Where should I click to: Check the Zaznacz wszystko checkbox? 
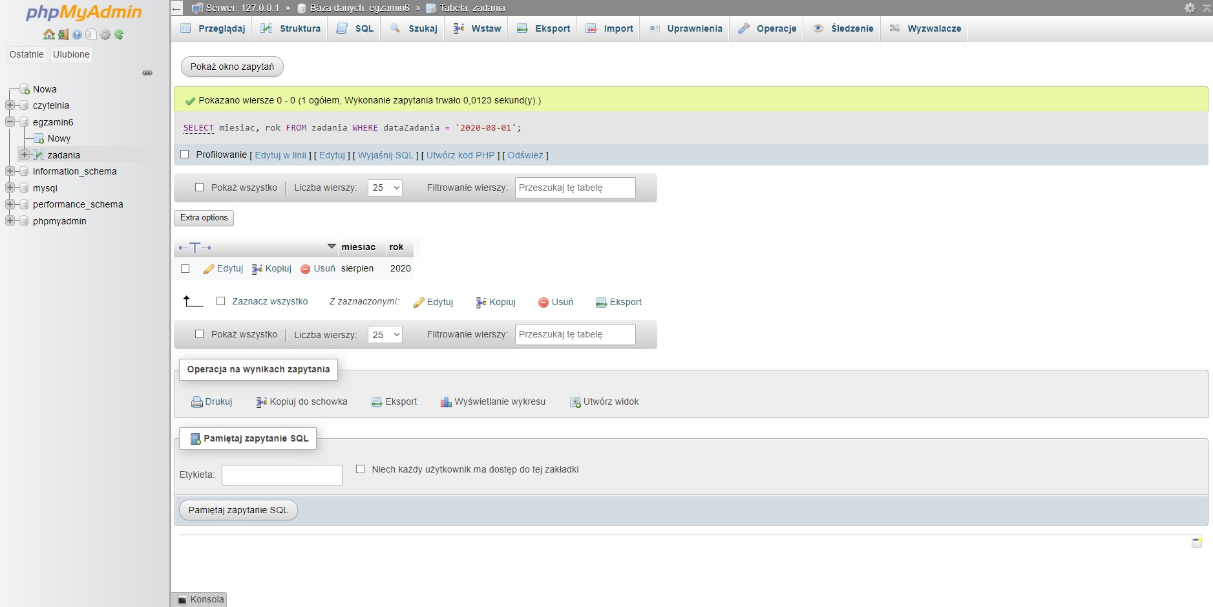click(x=220, y=301)
